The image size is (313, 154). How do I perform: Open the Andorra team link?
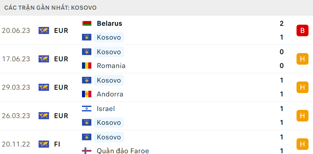(110, 94)
